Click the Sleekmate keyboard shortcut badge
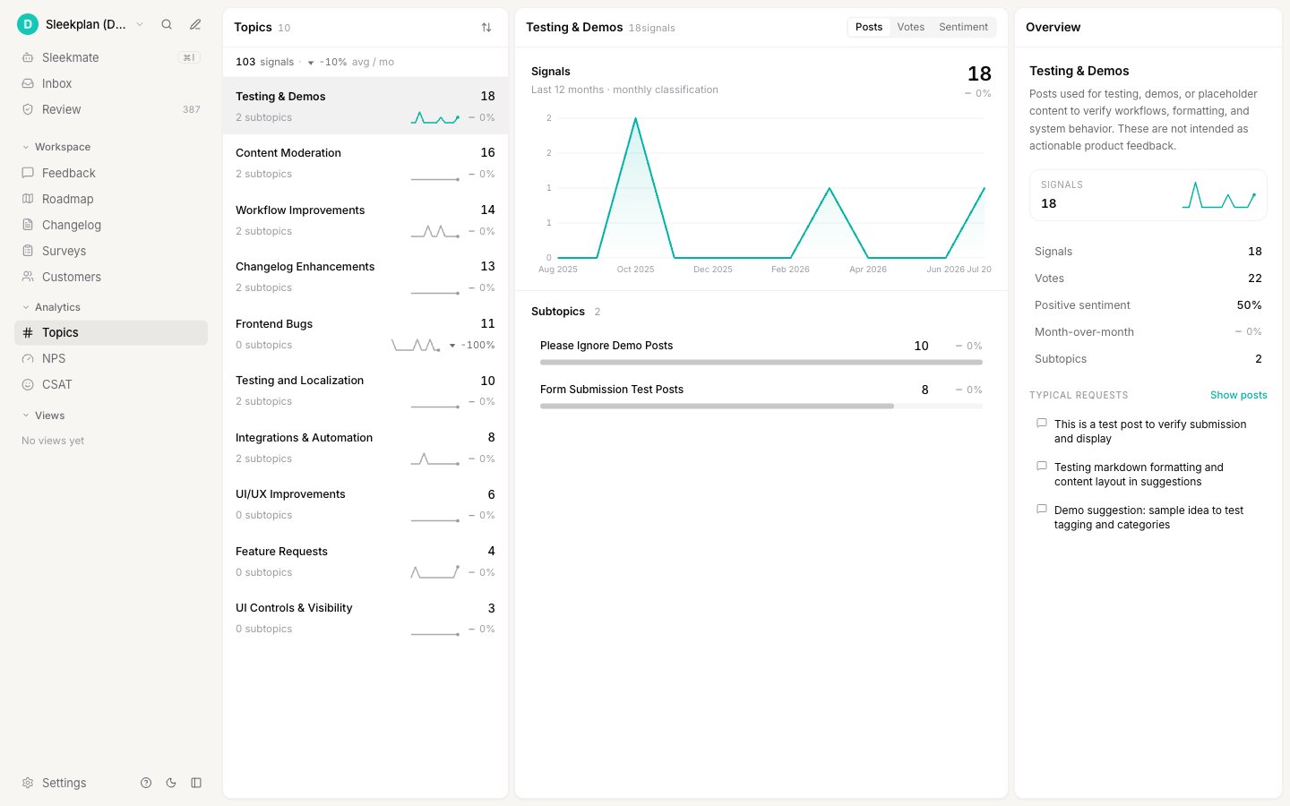The height and width of the screenshot is (806, 1290). tap(189, 57)
